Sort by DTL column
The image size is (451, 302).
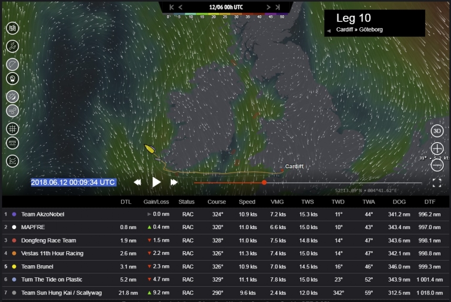coord(126,202)
